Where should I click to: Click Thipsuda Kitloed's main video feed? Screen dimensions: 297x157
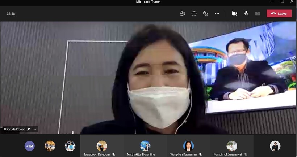coord(148,78)
